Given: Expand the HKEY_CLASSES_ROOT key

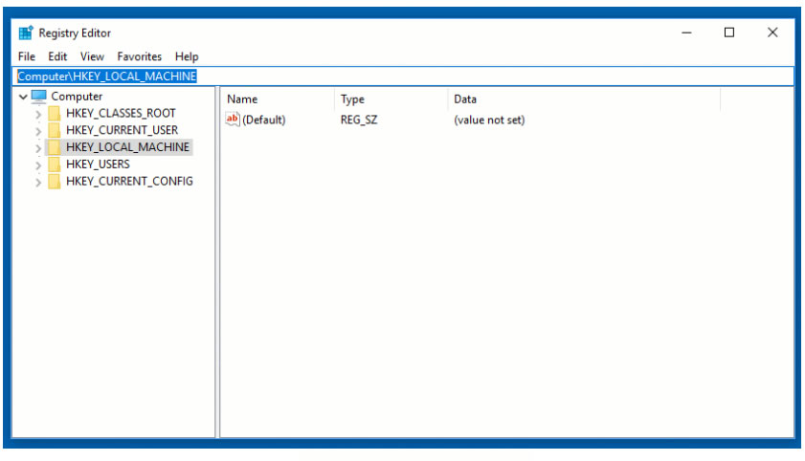Looking at the screenshot, I should coord(38,115).
